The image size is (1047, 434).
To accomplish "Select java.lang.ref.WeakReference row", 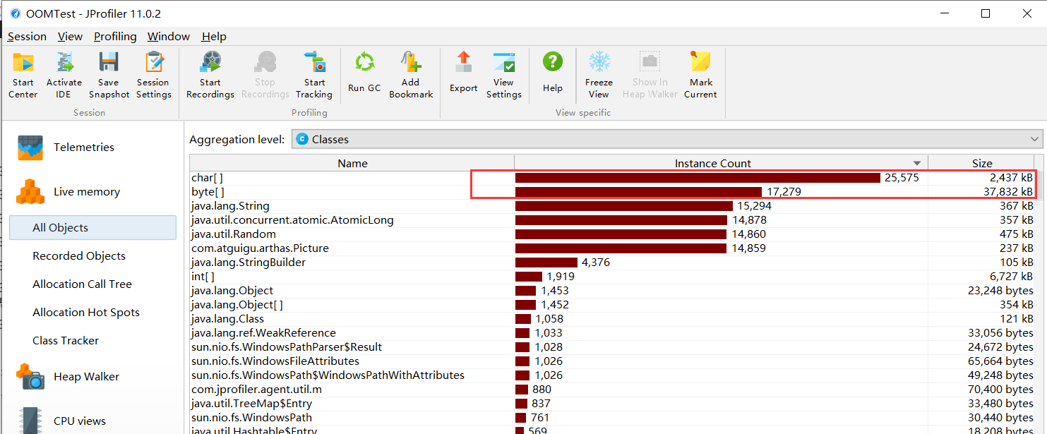I will pyautogui.click(x=612, y=333).
